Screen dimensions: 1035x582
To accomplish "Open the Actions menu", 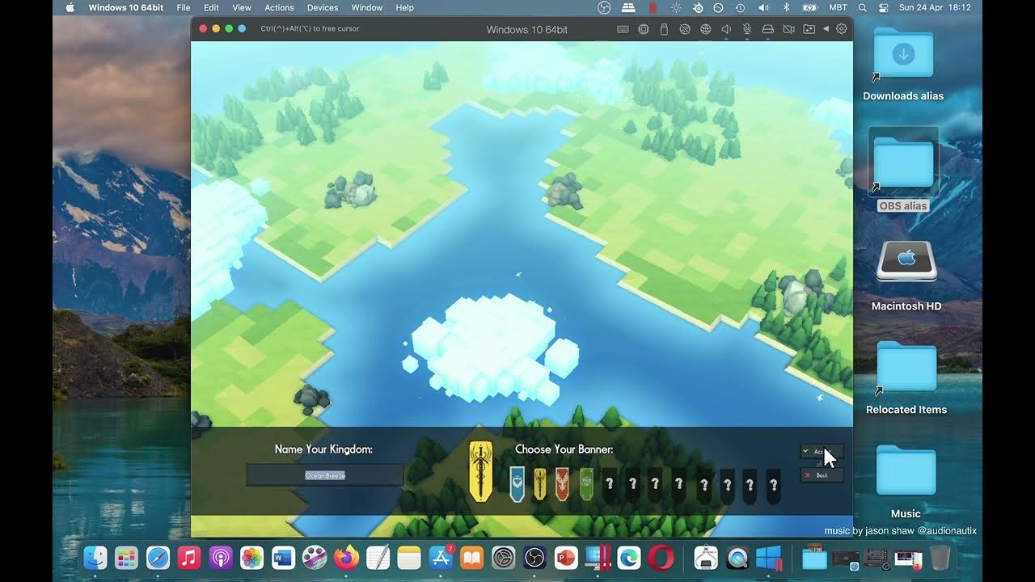I will [279, 7].
